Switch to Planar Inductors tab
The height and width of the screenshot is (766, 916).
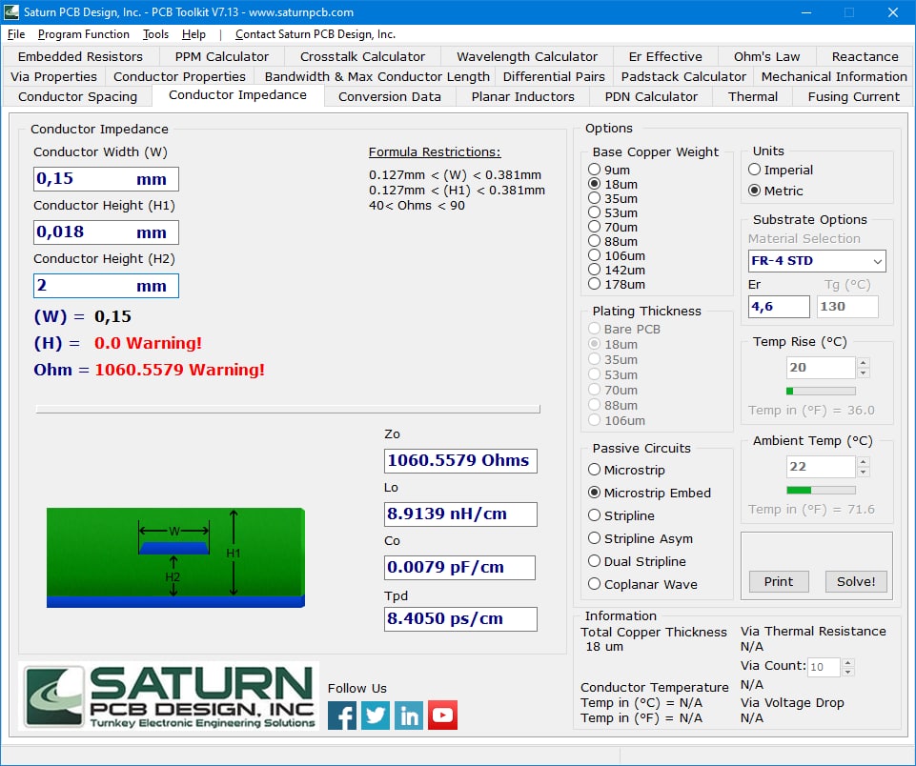pos(523,96)
